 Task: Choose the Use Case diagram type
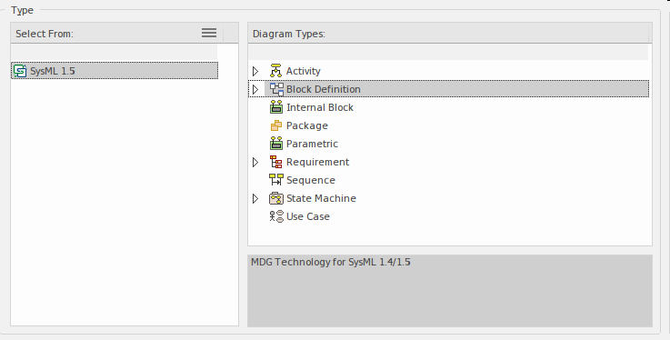coord(307,216)
